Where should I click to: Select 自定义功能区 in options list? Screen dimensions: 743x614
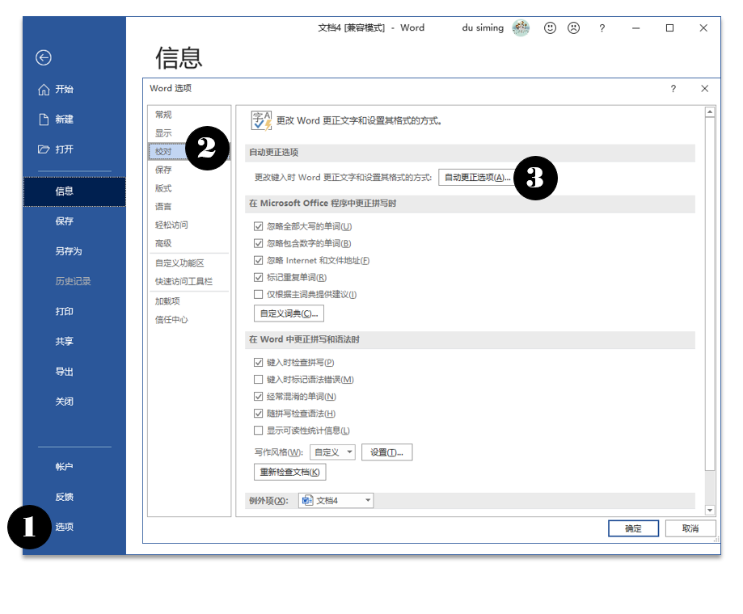click(x=189, y=263)
